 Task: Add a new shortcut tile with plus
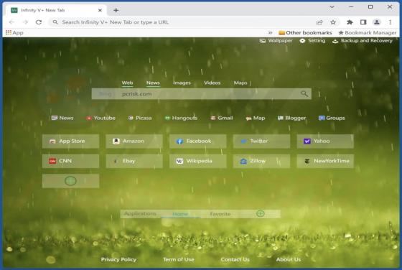pos(71,181)
